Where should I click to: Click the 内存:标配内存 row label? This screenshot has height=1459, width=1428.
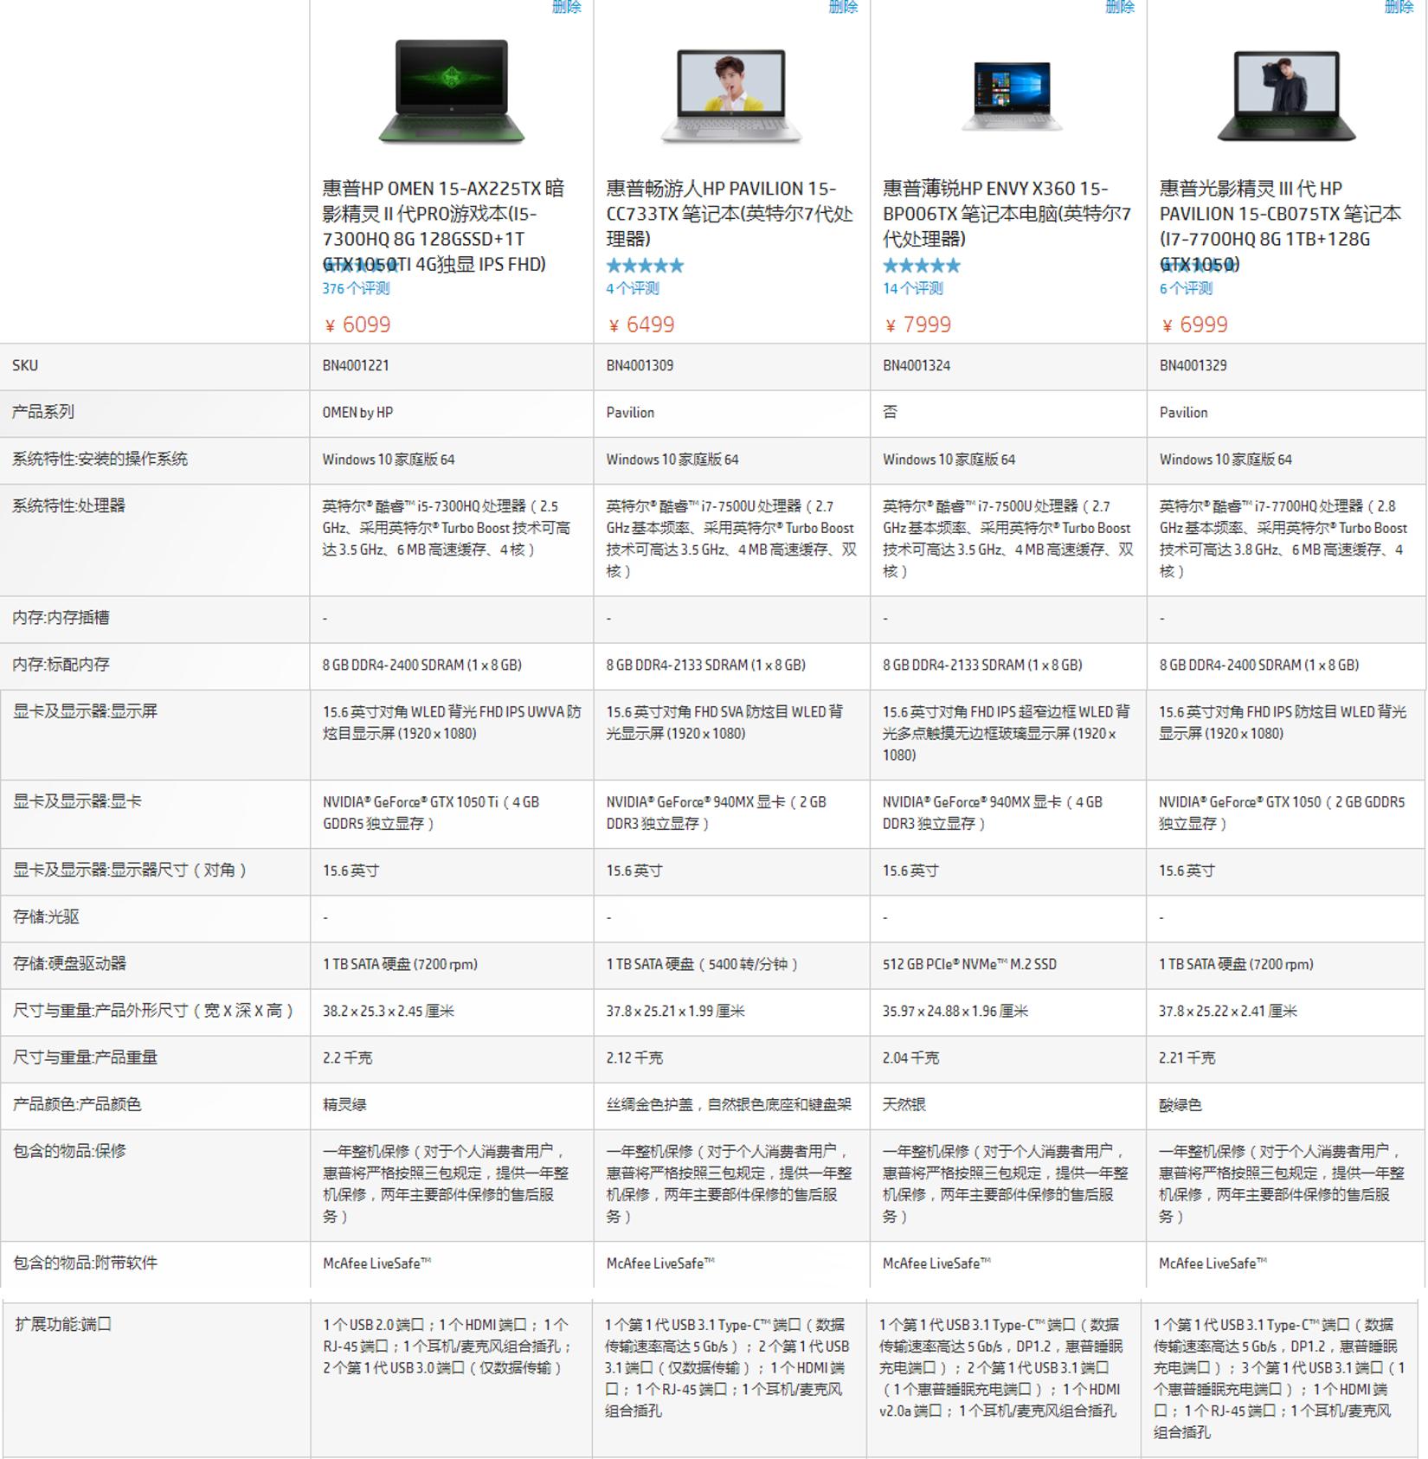tap(61, 664)
